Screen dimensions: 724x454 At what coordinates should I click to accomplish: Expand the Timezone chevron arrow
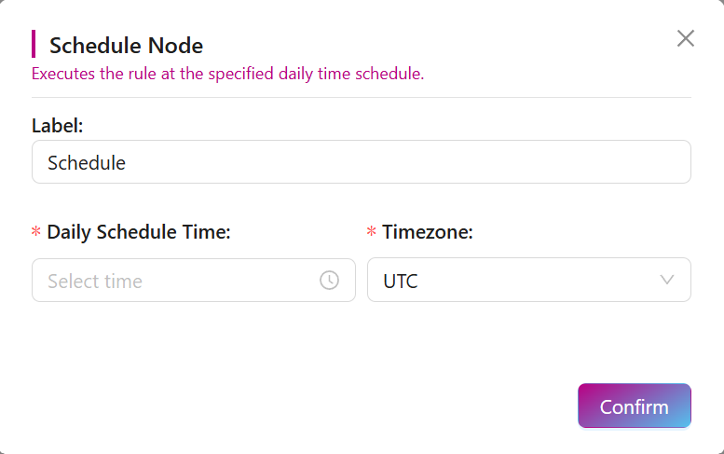pos(667,280)
